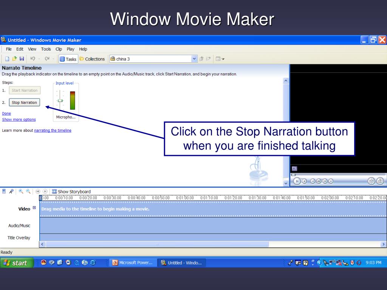This screenshot has width=387, height=290.
Task: Click the timeline playback indicator at 0.00
Action: 40,198
